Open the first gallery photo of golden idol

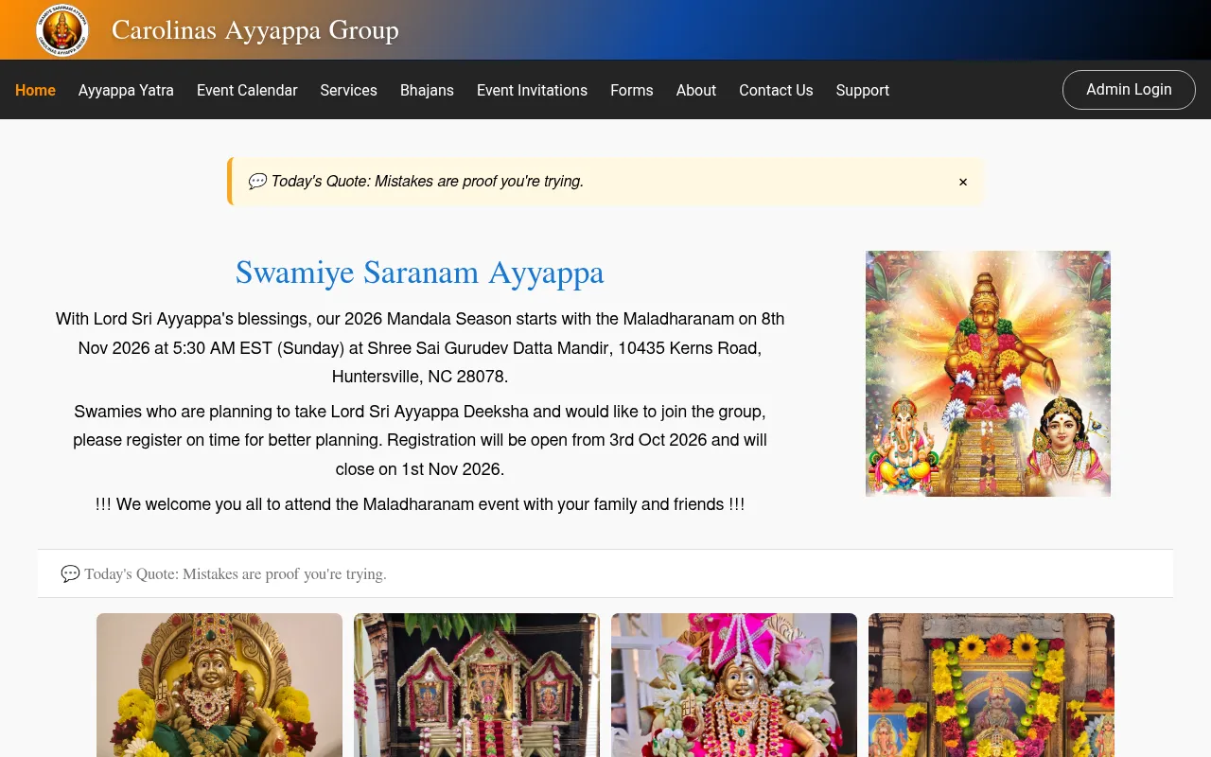pos(219,685)
